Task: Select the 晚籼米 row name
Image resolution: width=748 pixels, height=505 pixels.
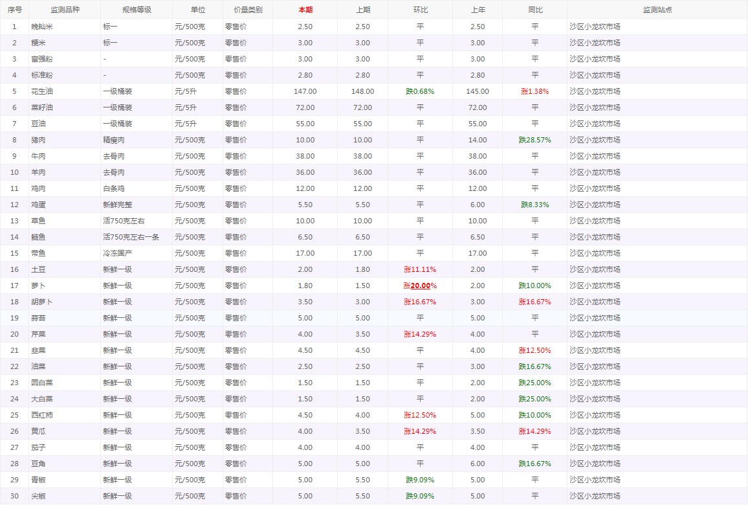Action: click(x=43, y=27)
